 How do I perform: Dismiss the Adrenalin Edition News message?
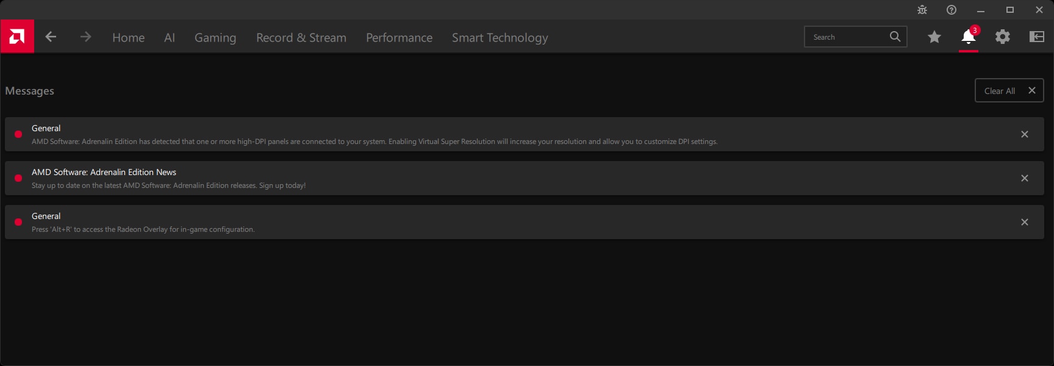pos(1025,178)
